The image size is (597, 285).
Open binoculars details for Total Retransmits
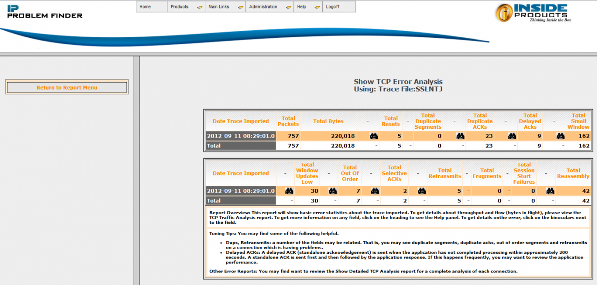tap(422, 191)
